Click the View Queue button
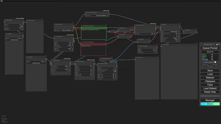 tap(215, 64)
